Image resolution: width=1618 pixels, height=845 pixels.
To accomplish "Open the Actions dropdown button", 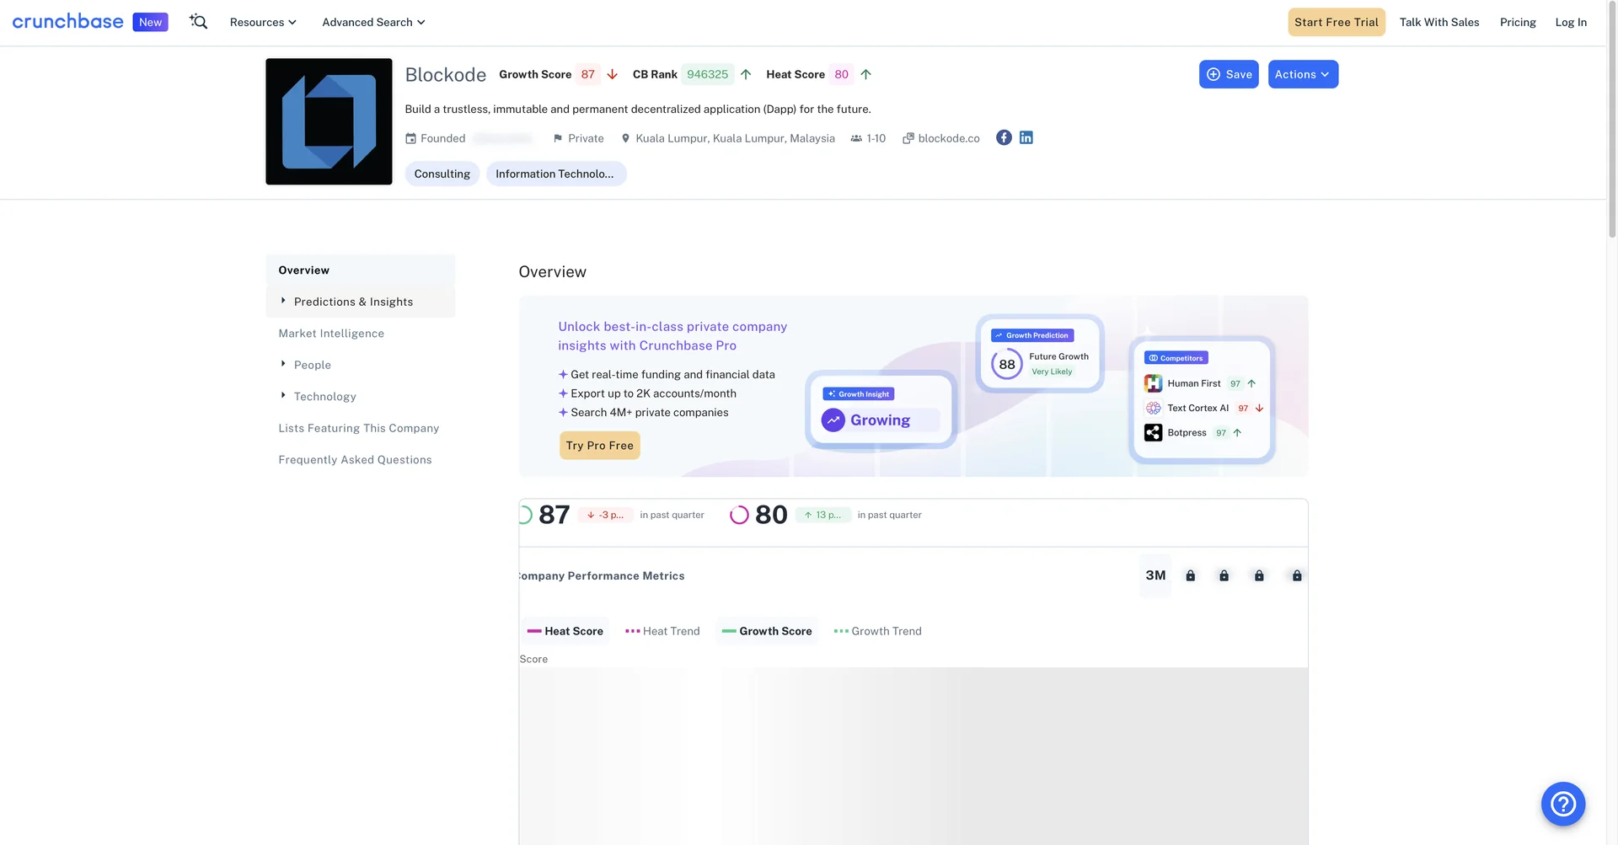I will (1303, 74).
